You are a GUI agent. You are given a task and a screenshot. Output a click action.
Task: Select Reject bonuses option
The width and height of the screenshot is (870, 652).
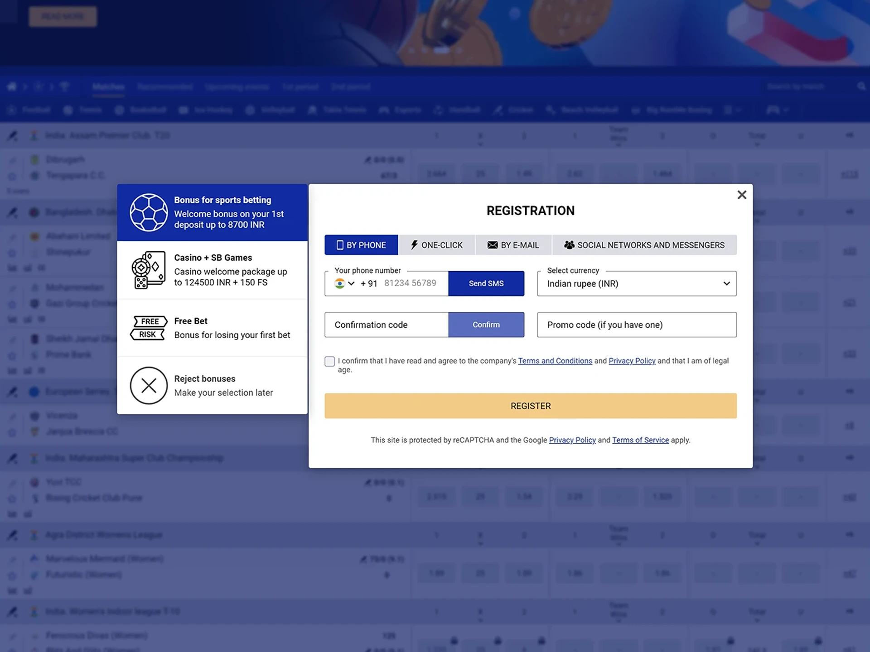212,386
